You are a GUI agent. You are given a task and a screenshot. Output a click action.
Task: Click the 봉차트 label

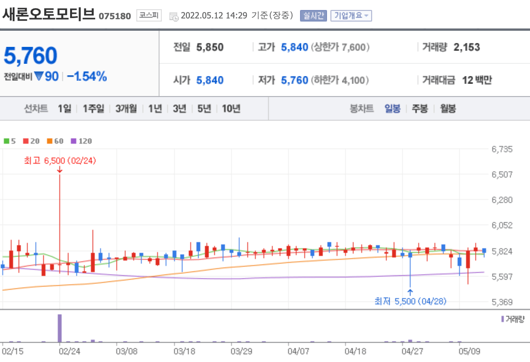point(362,109)
